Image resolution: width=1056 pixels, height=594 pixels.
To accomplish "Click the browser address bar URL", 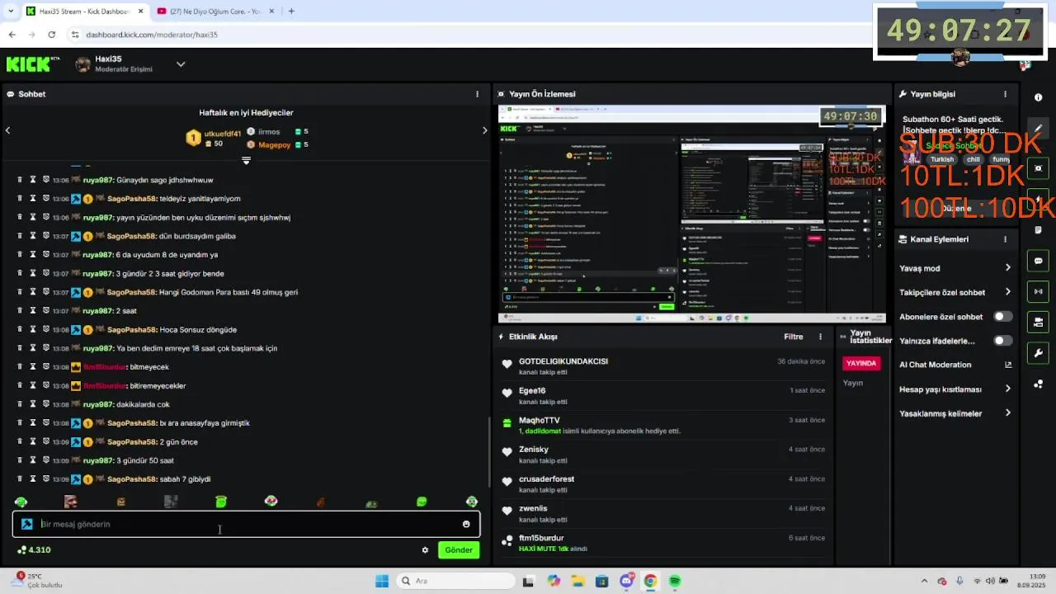I will (152, 35).
